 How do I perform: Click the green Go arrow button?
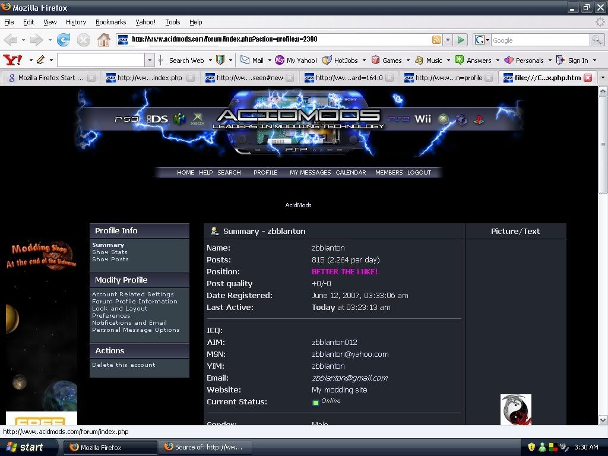tap(461, 40)
